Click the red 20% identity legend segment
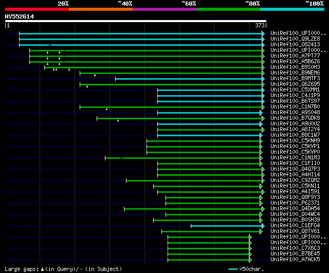This screenshot has height=273, width=329. 37,9
